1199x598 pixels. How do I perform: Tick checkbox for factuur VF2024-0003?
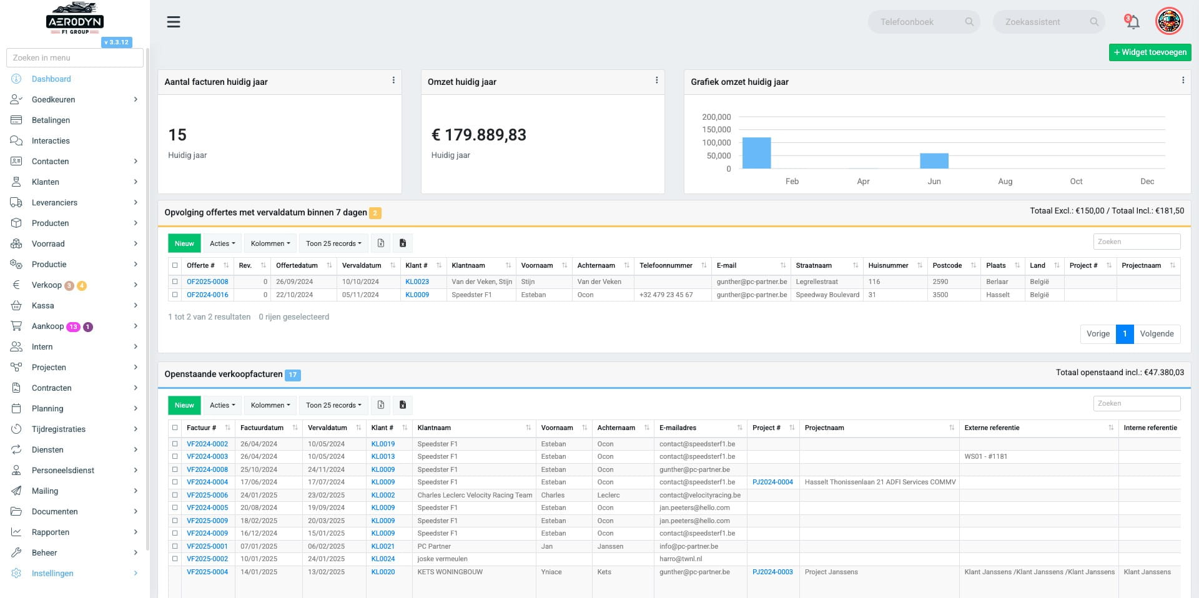click(175, 456)
